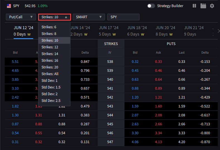This screenshot has height=150, width=220.
Task: Click the STRIKES column header
Action: 111,44
